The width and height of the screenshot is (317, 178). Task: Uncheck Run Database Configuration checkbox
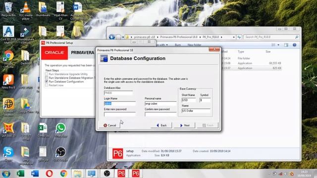tap(47, 81)
